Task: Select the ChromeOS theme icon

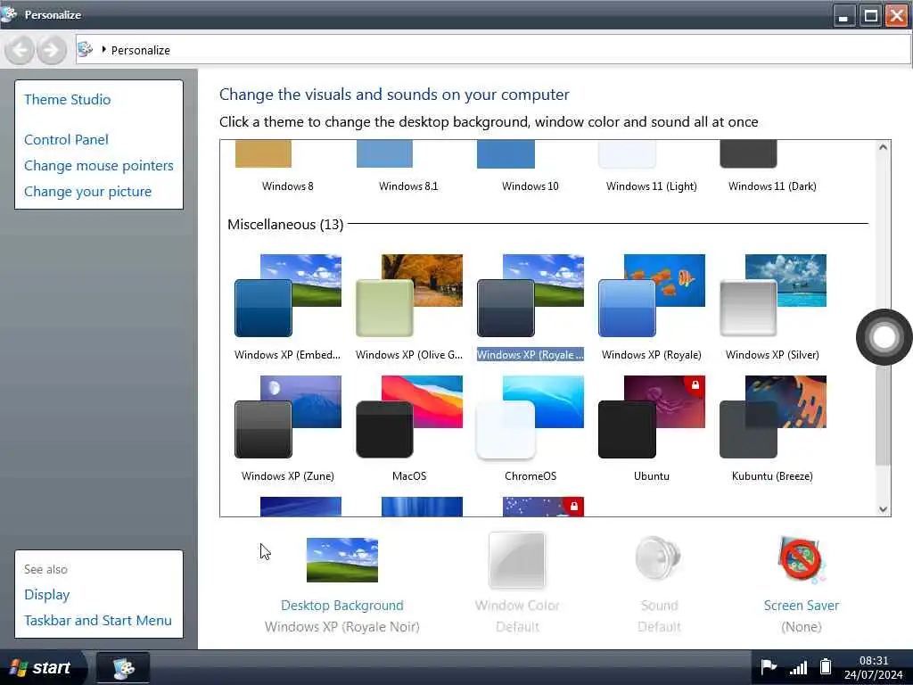Action: tap(530, 417)
